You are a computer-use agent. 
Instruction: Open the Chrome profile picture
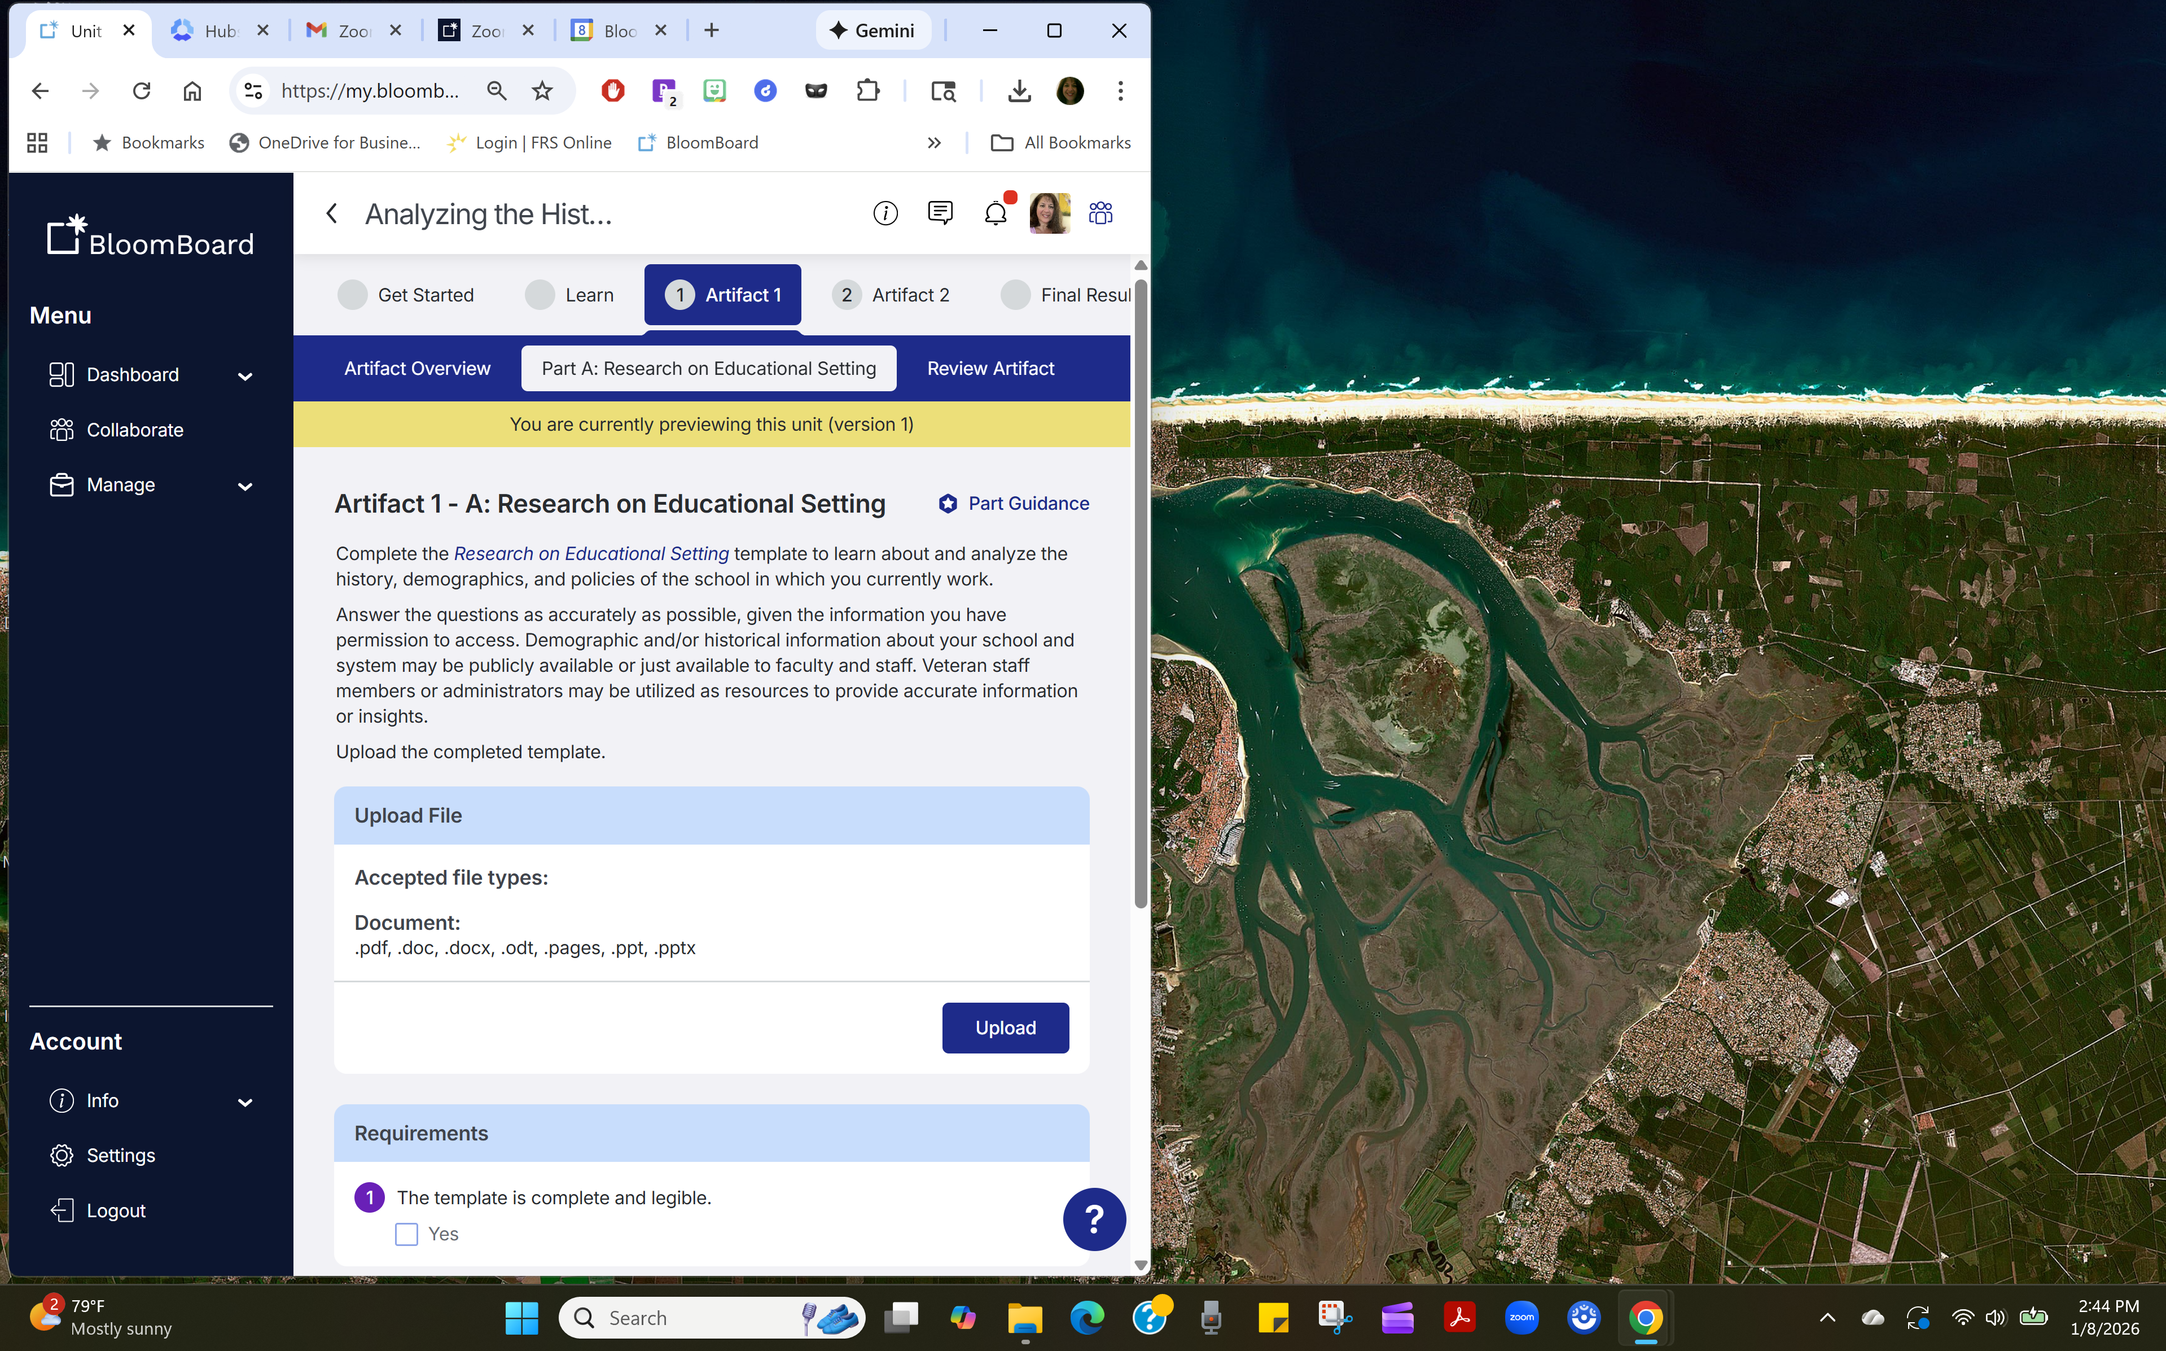(1070, 90)
